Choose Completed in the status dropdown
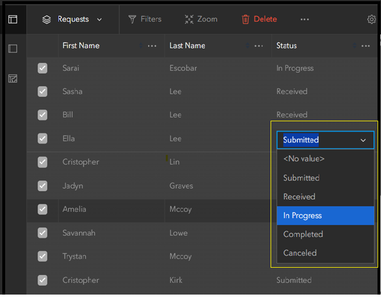 tap(325, 234)
